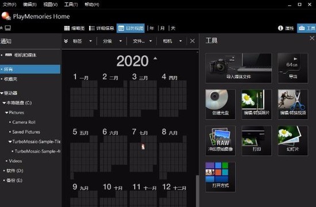
Task: Toggle the 工具 tools panel button
Action: (x=307, y=28)
